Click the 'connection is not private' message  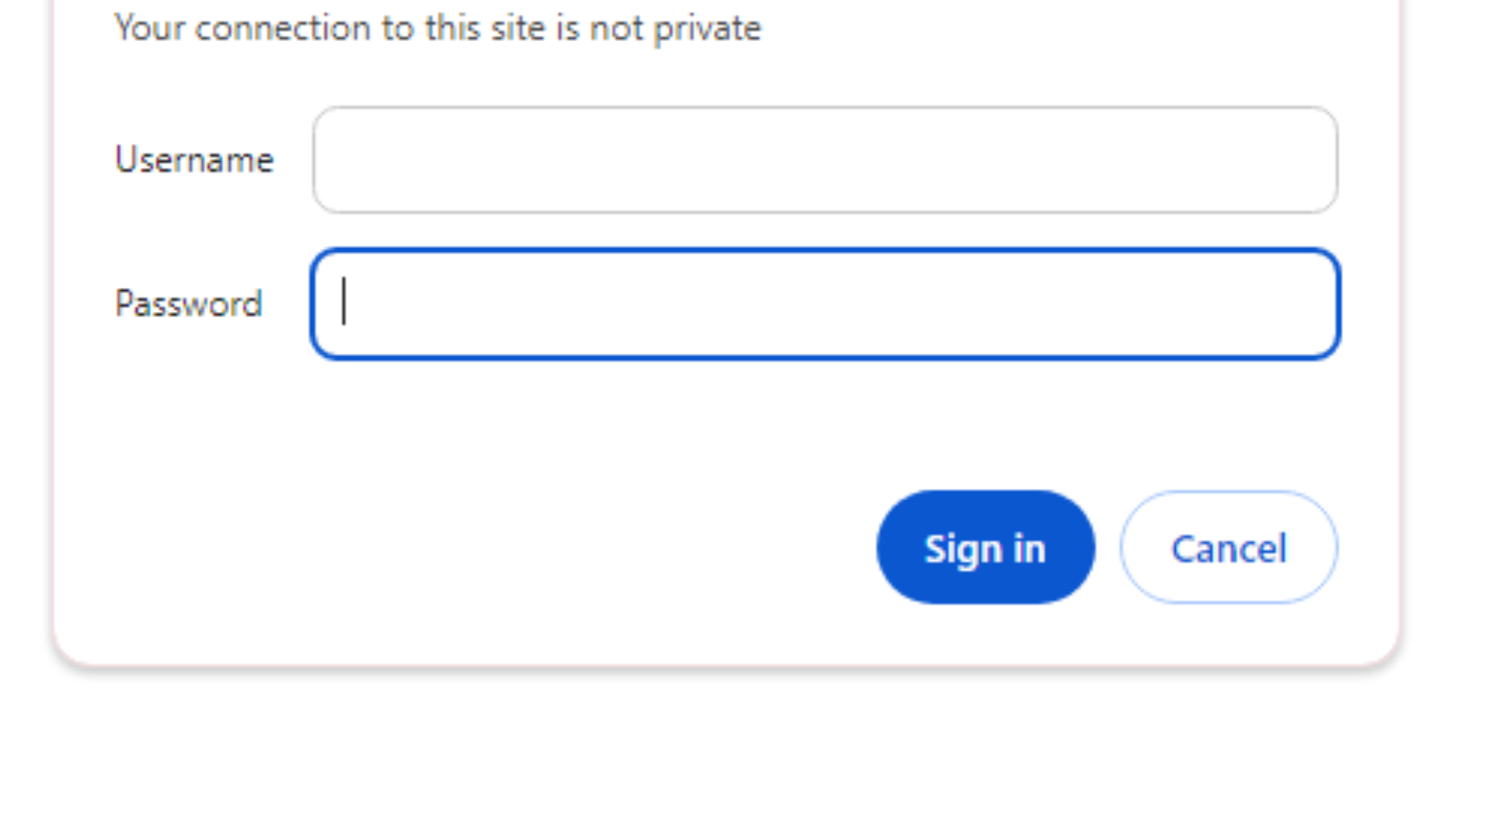click(438, 29)
